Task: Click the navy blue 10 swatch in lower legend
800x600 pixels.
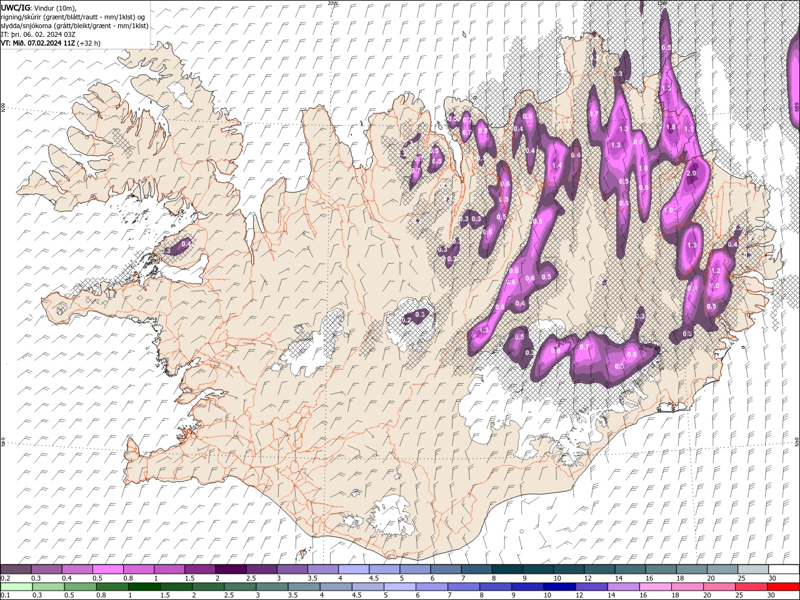Action: [559, 587]
